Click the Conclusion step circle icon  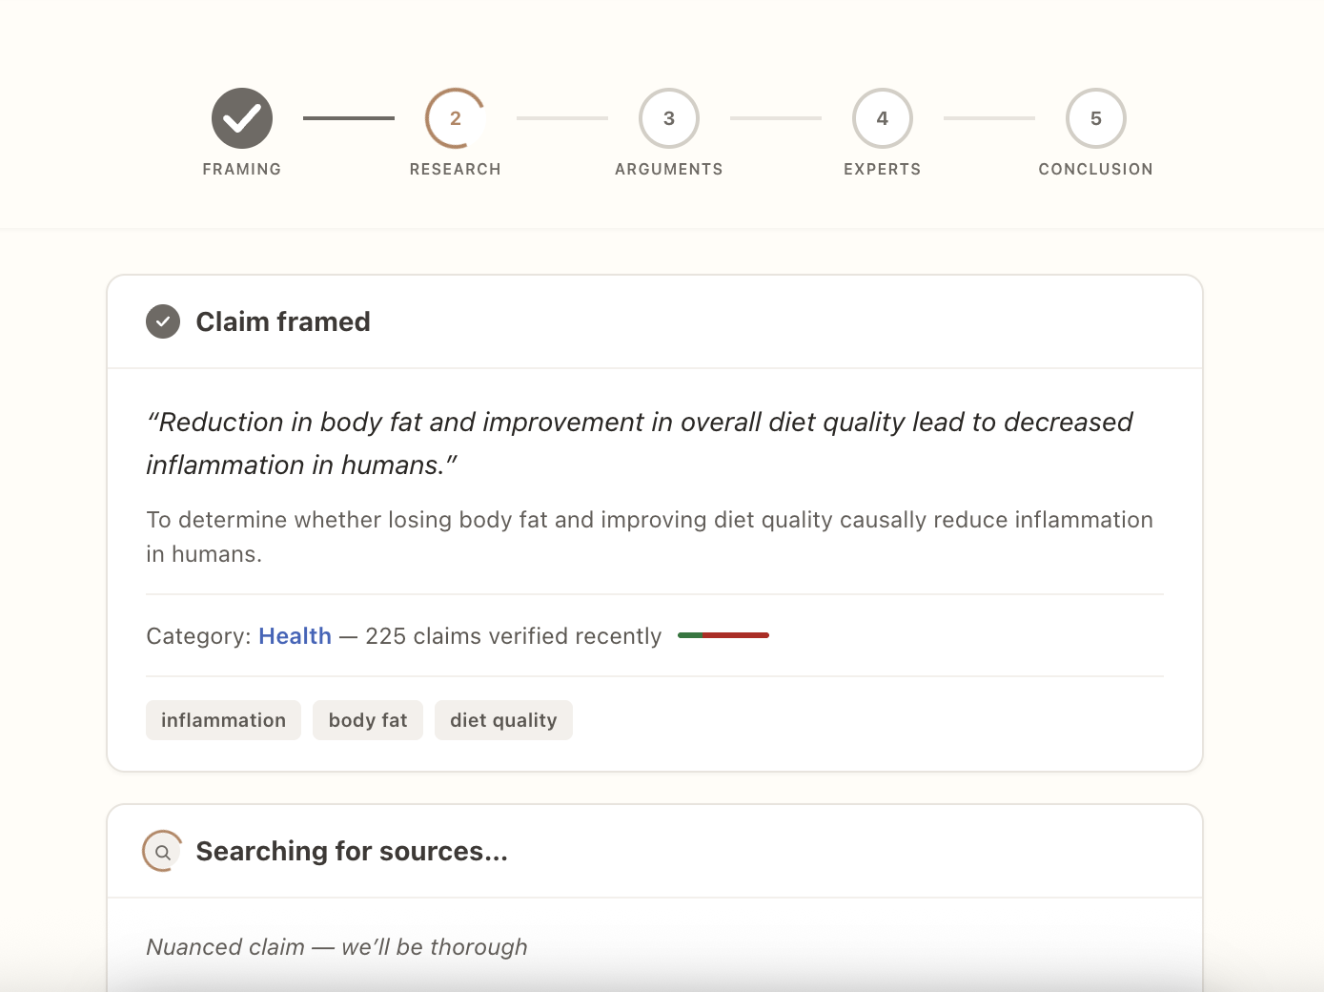(x=1095, y=118)
